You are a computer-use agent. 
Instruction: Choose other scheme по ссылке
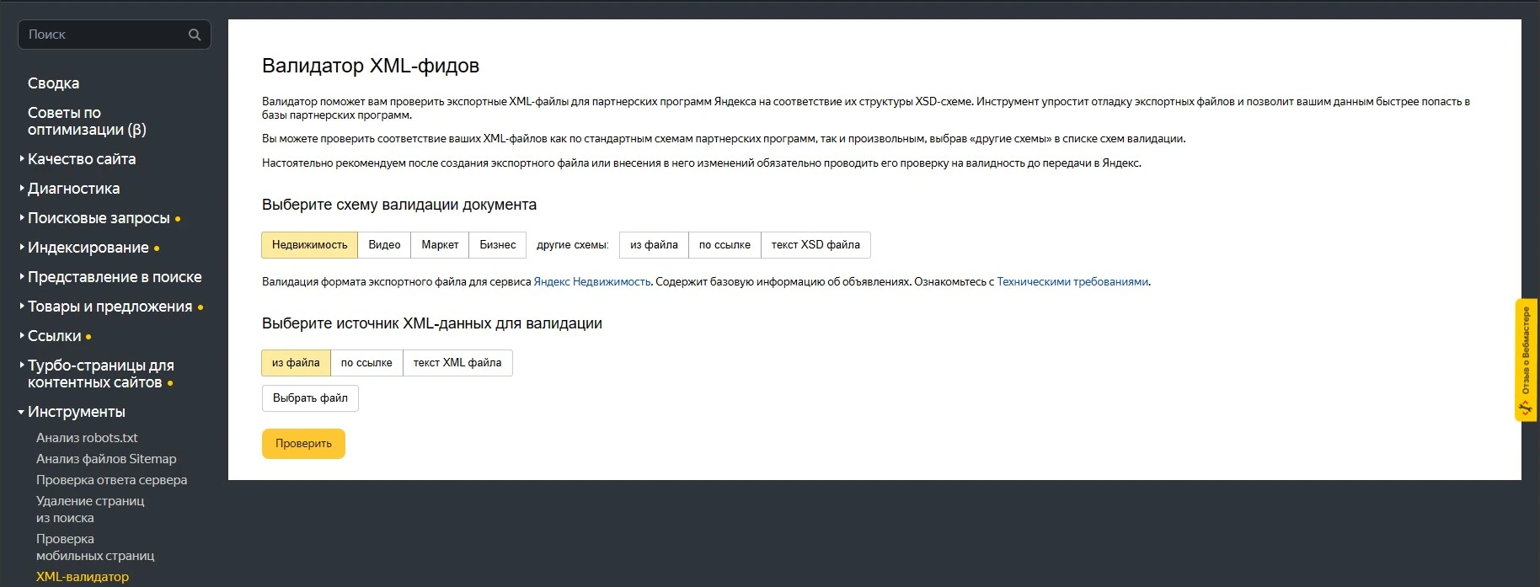(x=725, y=245)
